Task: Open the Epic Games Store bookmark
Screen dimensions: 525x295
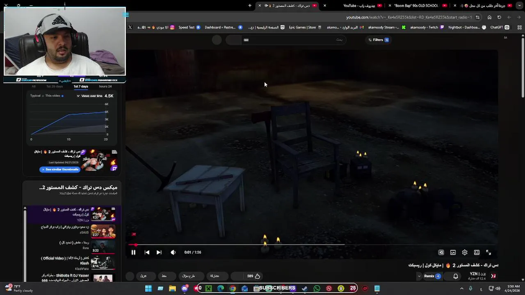Action: pyautogui.click(x=305, y=27)
